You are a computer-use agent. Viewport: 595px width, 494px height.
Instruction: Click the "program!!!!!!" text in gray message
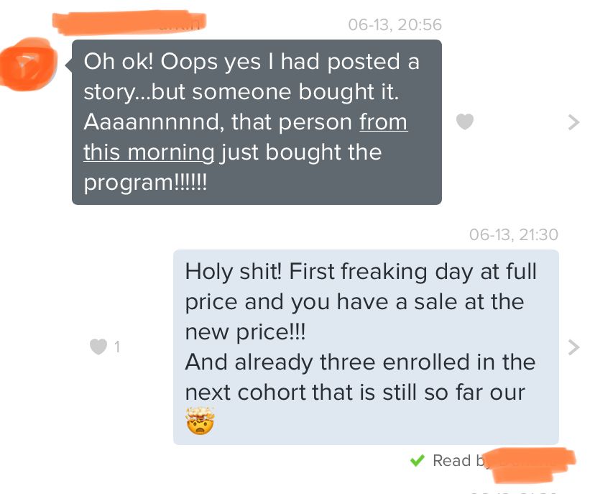145,183
